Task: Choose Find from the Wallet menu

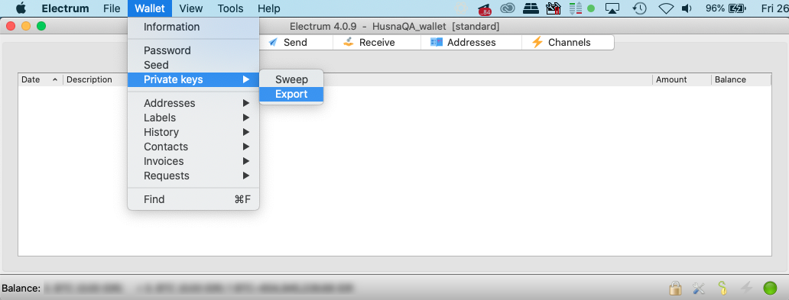Action: click(193, 199)
